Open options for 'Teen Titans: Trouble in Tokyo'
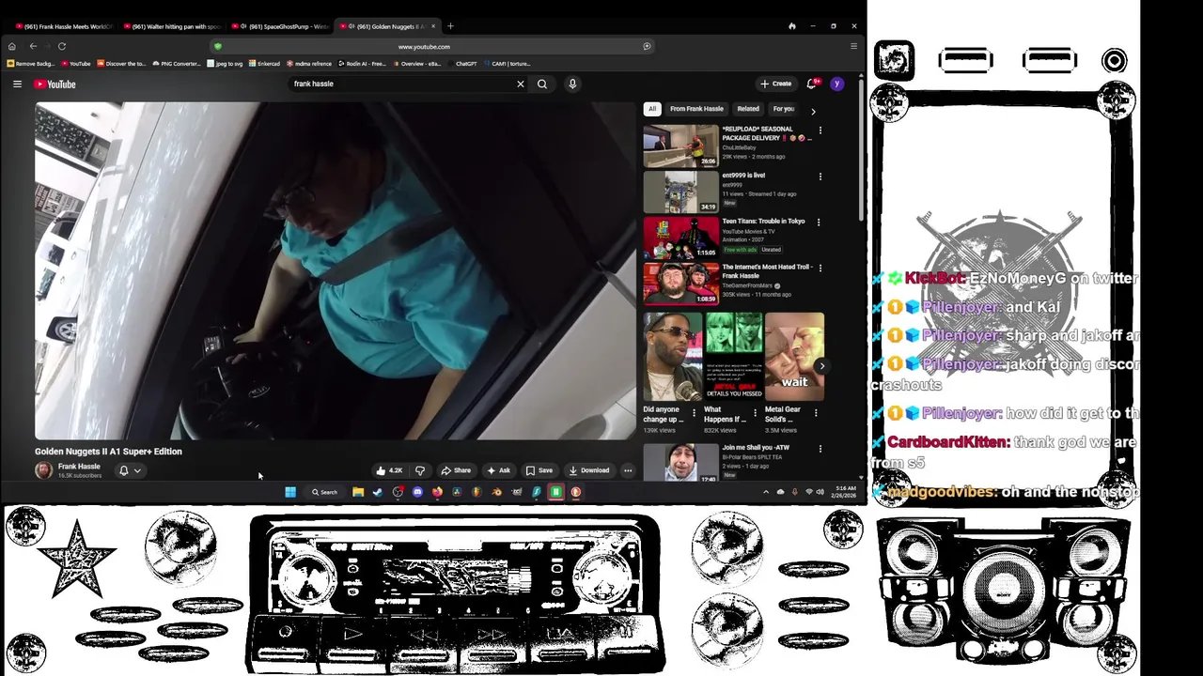The height and width of the screenshot is (676, 1203). (x=818, y=223)
